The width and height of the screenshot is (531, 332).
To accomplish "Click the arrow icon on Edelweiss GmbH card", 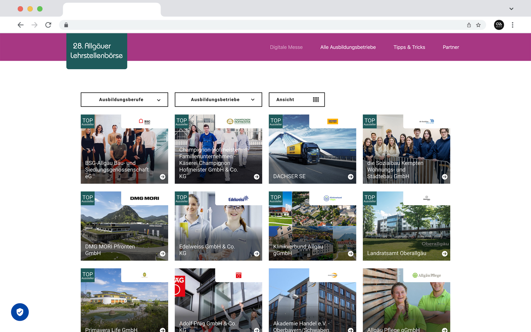I will (257, 254).
